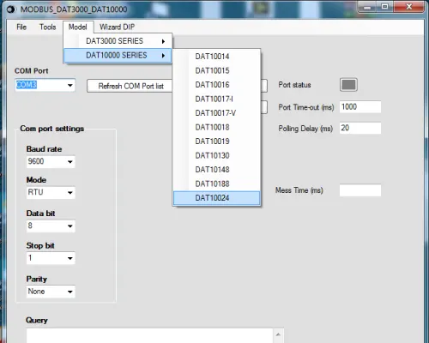Image resolution: width=429 pixels, height=343 pixels.
Task: Pick DAT10019 in the submenu
Action: (216, 141)
